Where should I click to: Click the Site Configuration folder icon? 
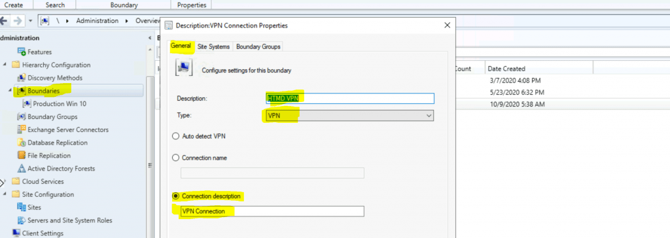coord(16,194)
